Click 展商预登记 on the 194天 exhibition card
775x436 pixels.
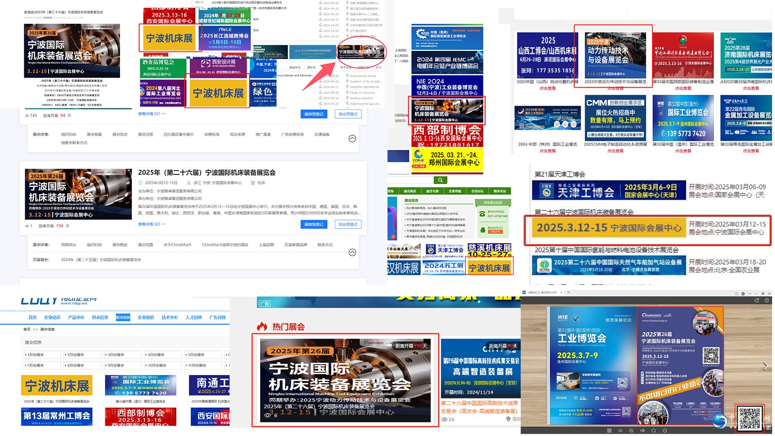pyautogui.click(x=314, y=224)
